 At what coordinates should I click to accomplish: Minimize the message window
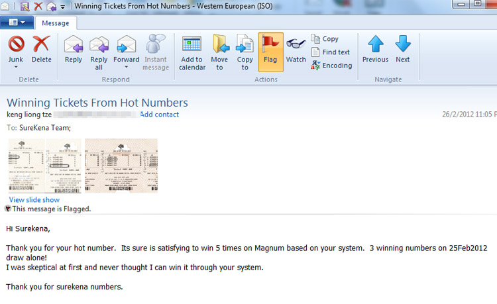pyautogui.click(x=462, y=5)
